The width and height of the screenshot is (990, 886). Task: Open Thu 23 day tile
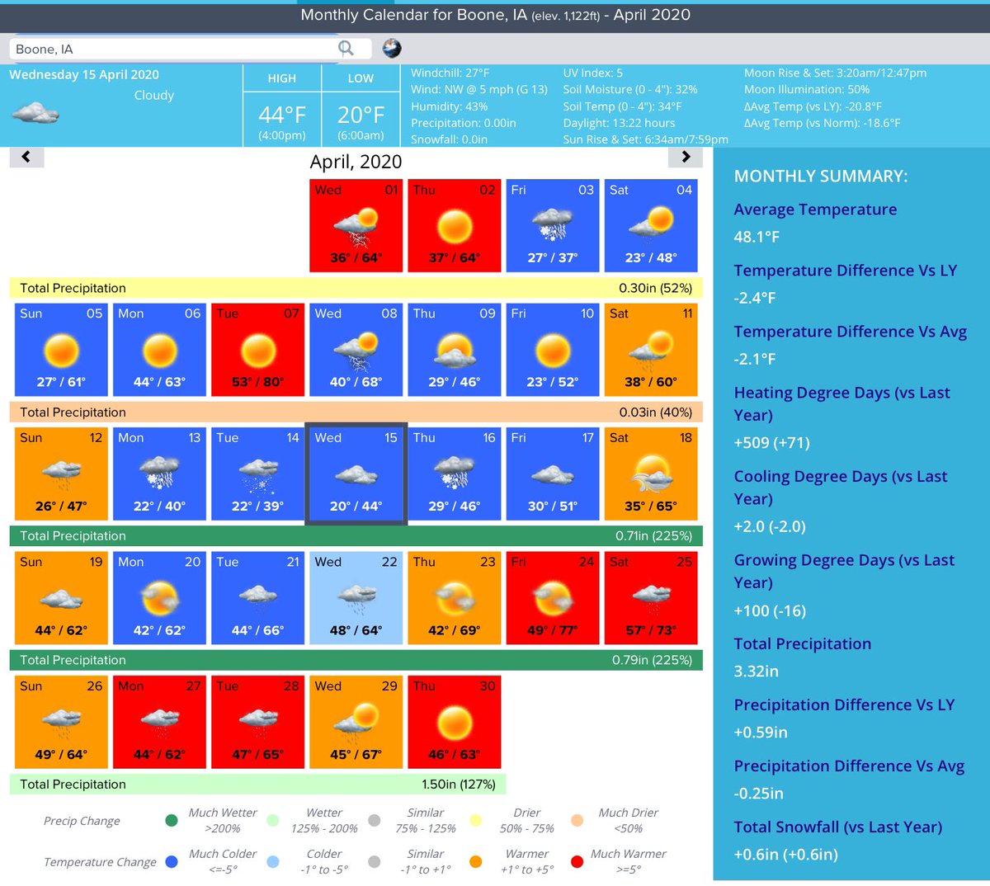tap(455, 598)
